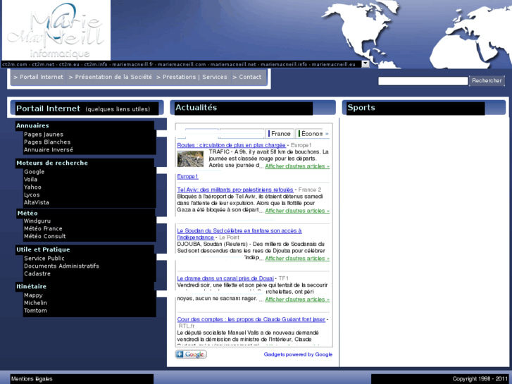
Task: Click the Annuaires section heading
Action: 32,125
